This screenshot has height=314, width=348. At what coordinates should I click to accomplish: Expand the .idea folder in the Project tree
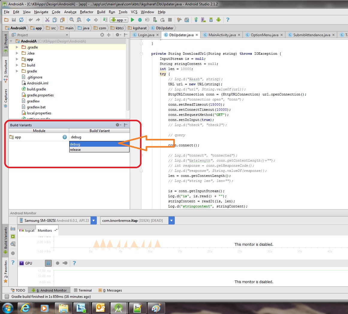point(17,53)
